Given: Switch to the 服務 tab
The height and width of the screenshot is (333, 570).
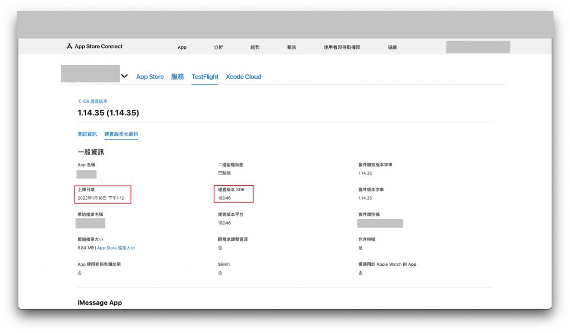Looking at the screenshot, I should click(178, 77).
